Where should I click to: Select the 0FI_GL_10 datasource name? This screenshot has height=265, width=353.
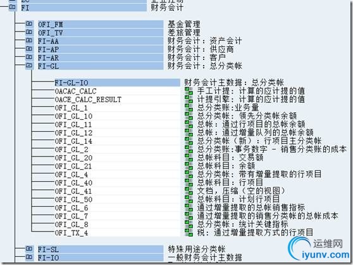pyautogui.click(x=73, y=116)
